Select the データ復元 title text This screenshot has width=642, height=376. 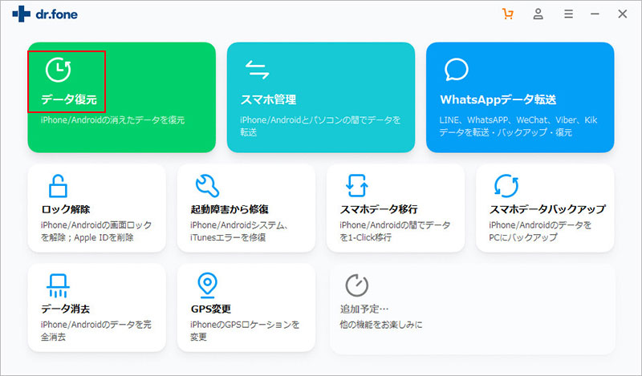(68, 99)
